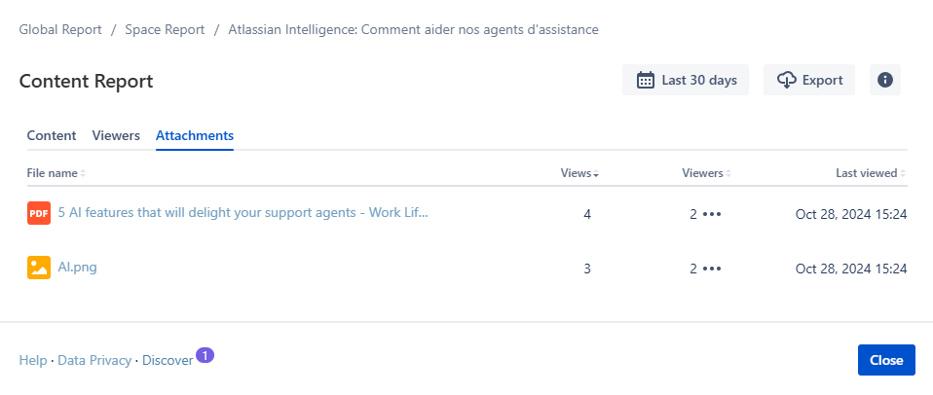
Task: Click the PDF file type icon
Action: [x=39, y=213]
